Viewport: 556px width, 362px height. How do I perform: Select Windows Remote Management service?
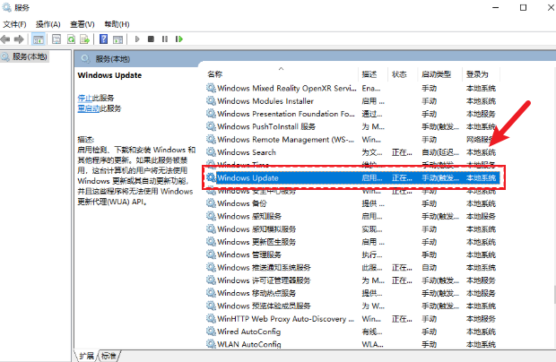(x=353, y=140)
